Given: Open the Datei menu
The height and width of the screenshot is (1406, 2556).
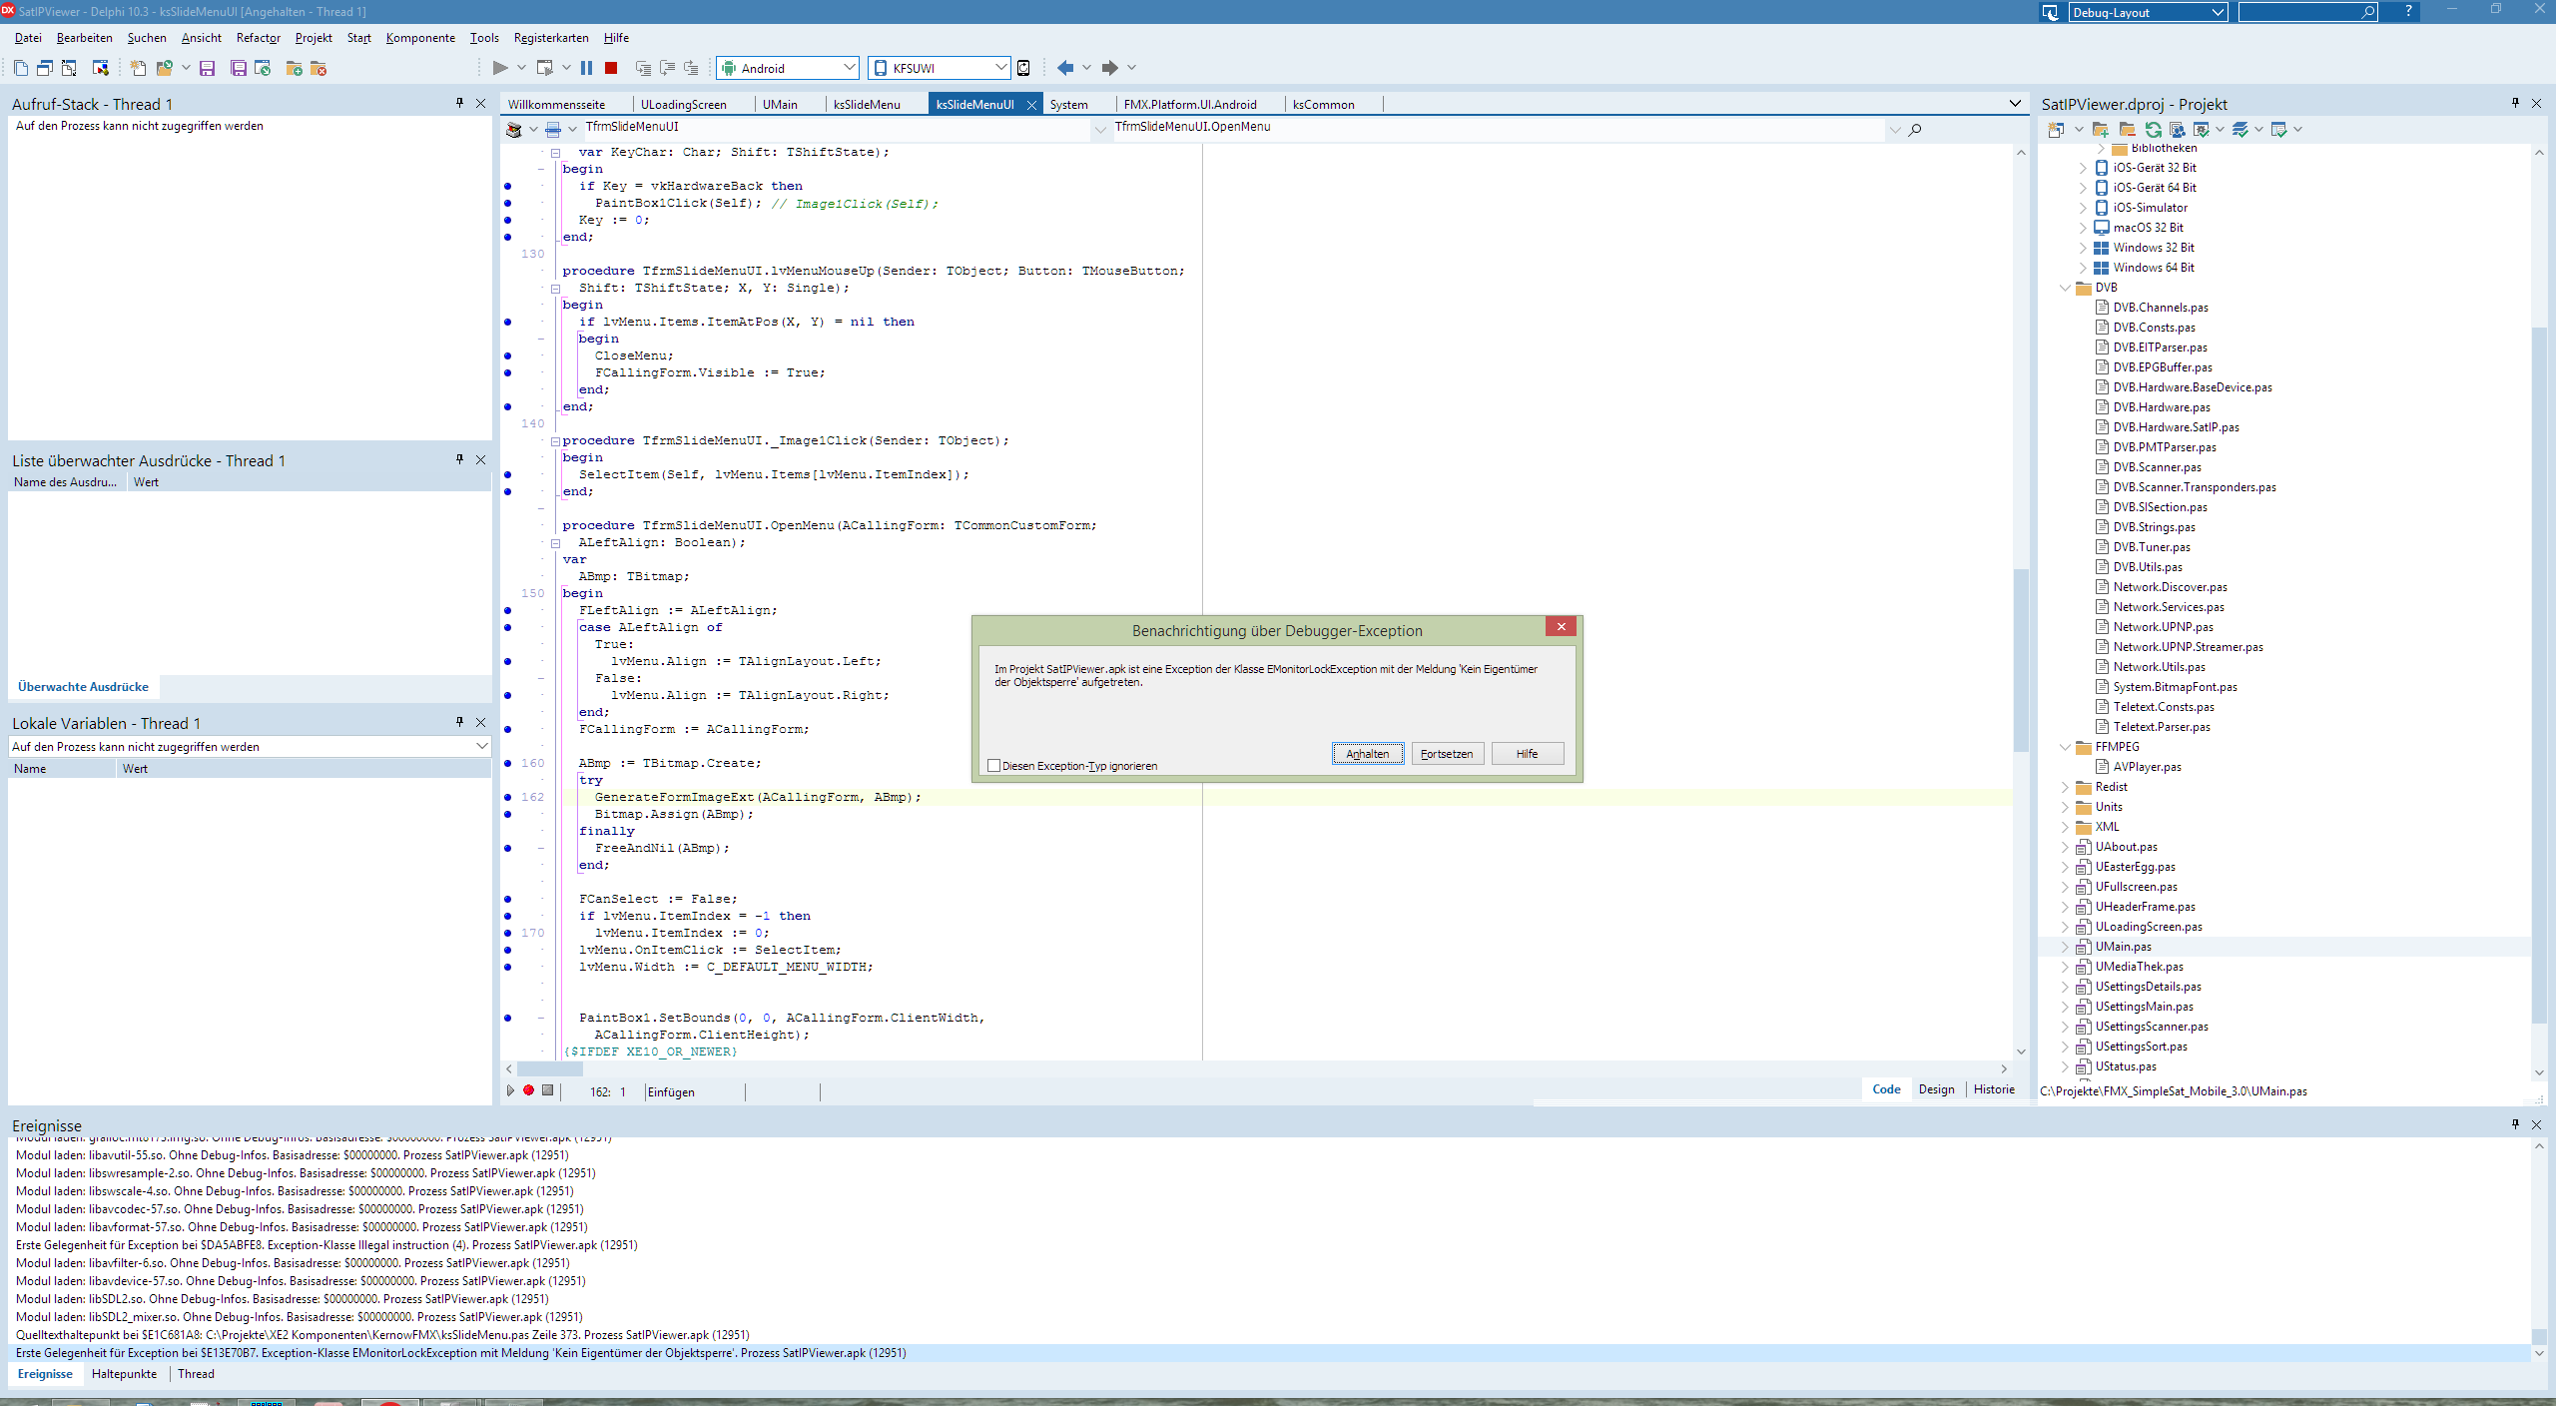Looking at the screenshot, I should pos(28,38).
